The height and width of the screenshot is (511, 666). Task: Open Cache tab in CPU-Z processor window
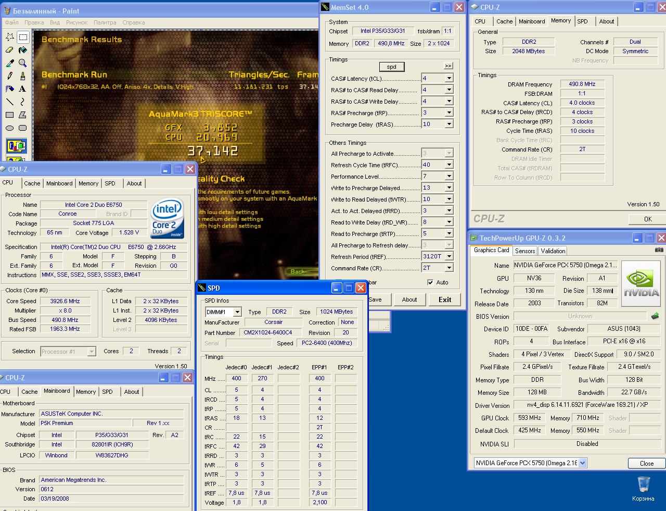[32, 183]
